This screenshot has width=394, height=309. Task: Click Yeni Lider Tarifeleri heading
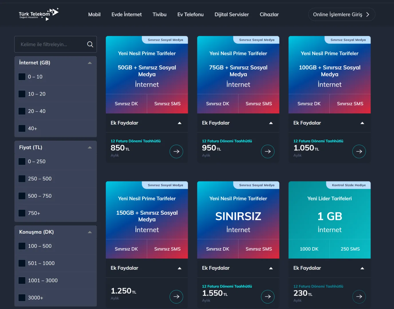(x=330, y=199)
